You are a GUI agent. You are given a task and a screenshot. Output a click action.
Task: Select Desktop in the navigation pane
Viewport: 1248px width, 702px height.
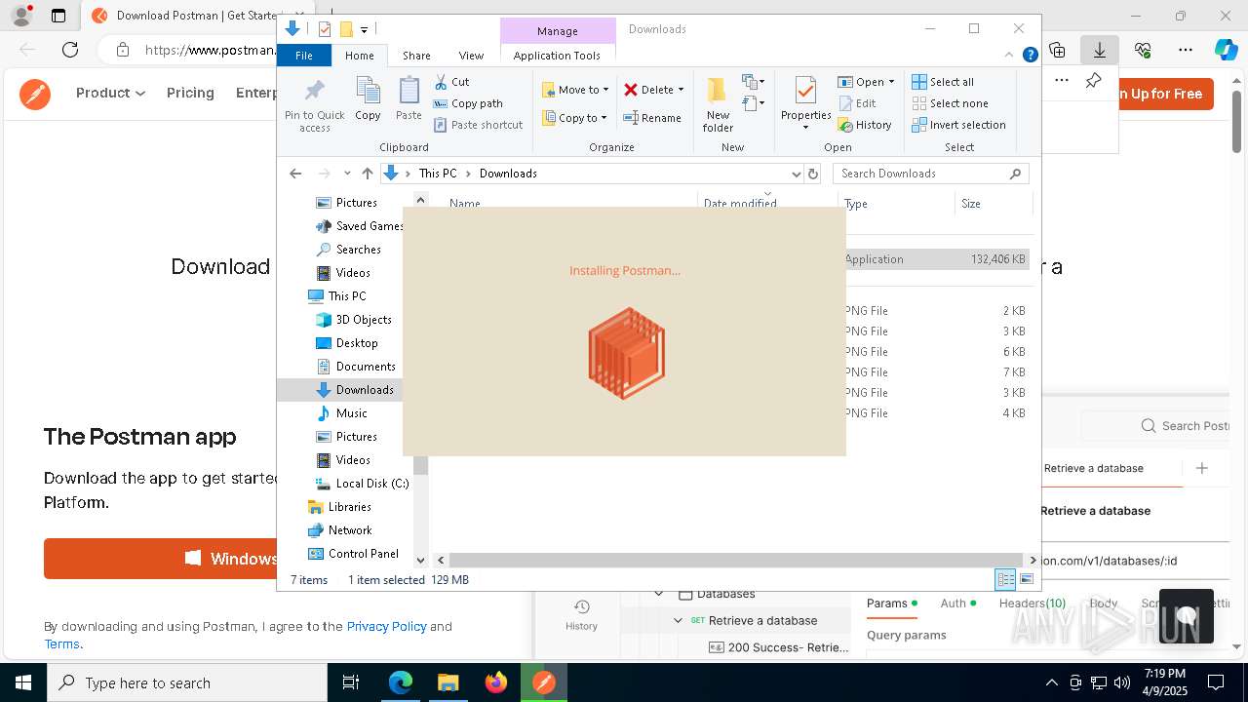[x=347, y=343]
